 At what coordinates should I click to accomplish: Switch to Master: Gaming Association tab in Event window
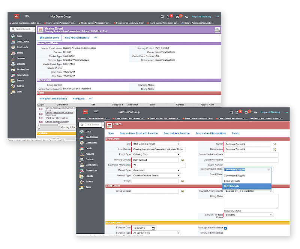click(x=94, y=118)
